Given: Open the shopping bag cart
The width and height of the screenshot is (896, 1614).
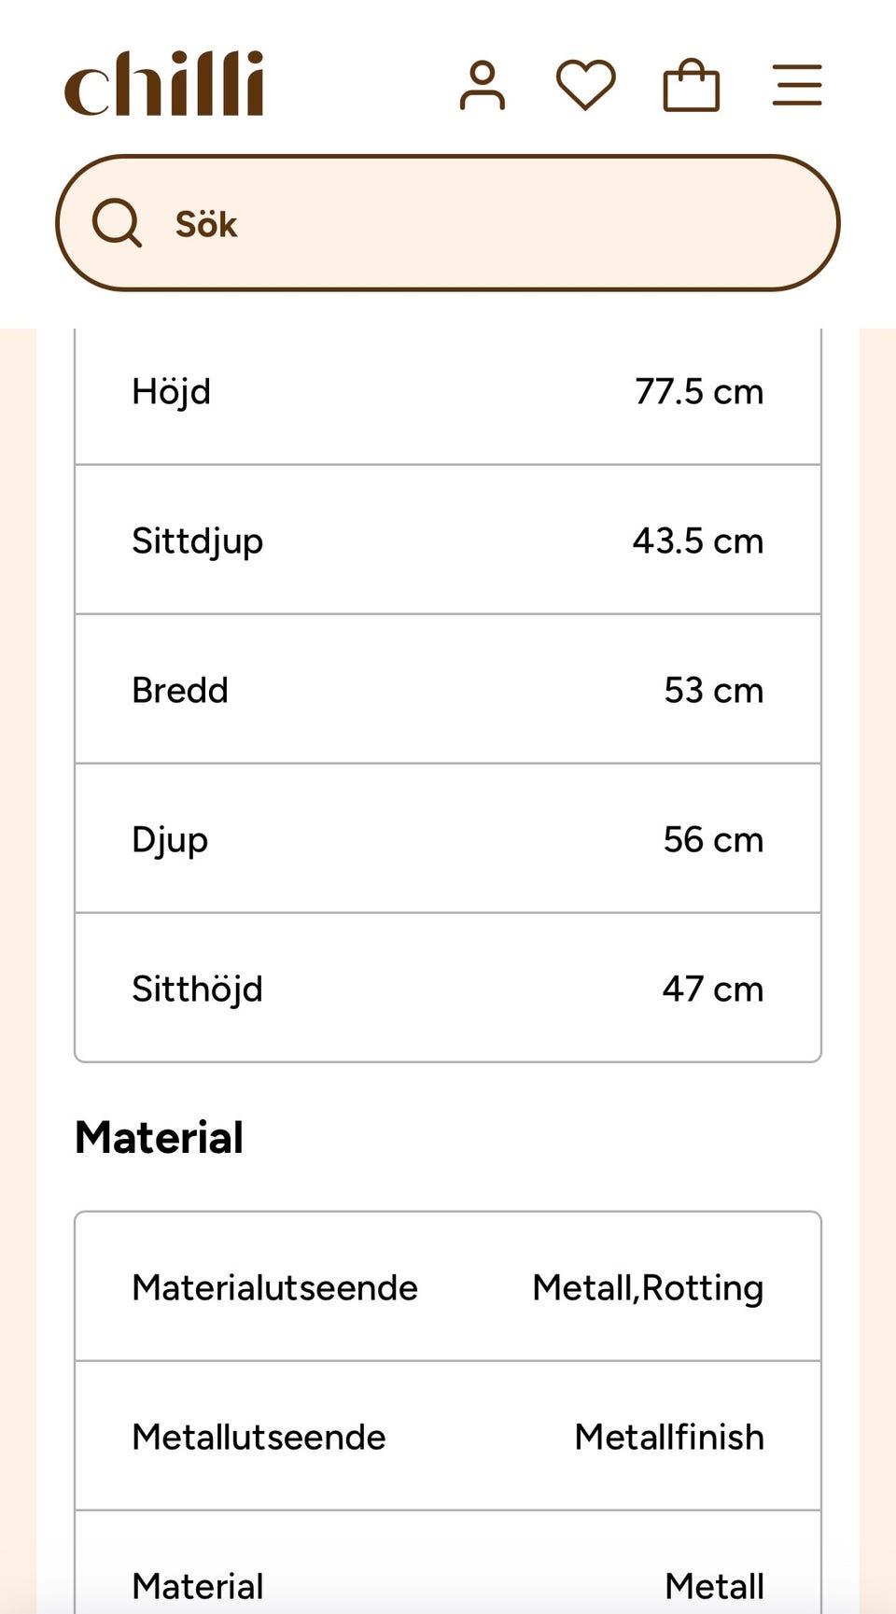Looking at the screenshot, I should click(692, 85).
